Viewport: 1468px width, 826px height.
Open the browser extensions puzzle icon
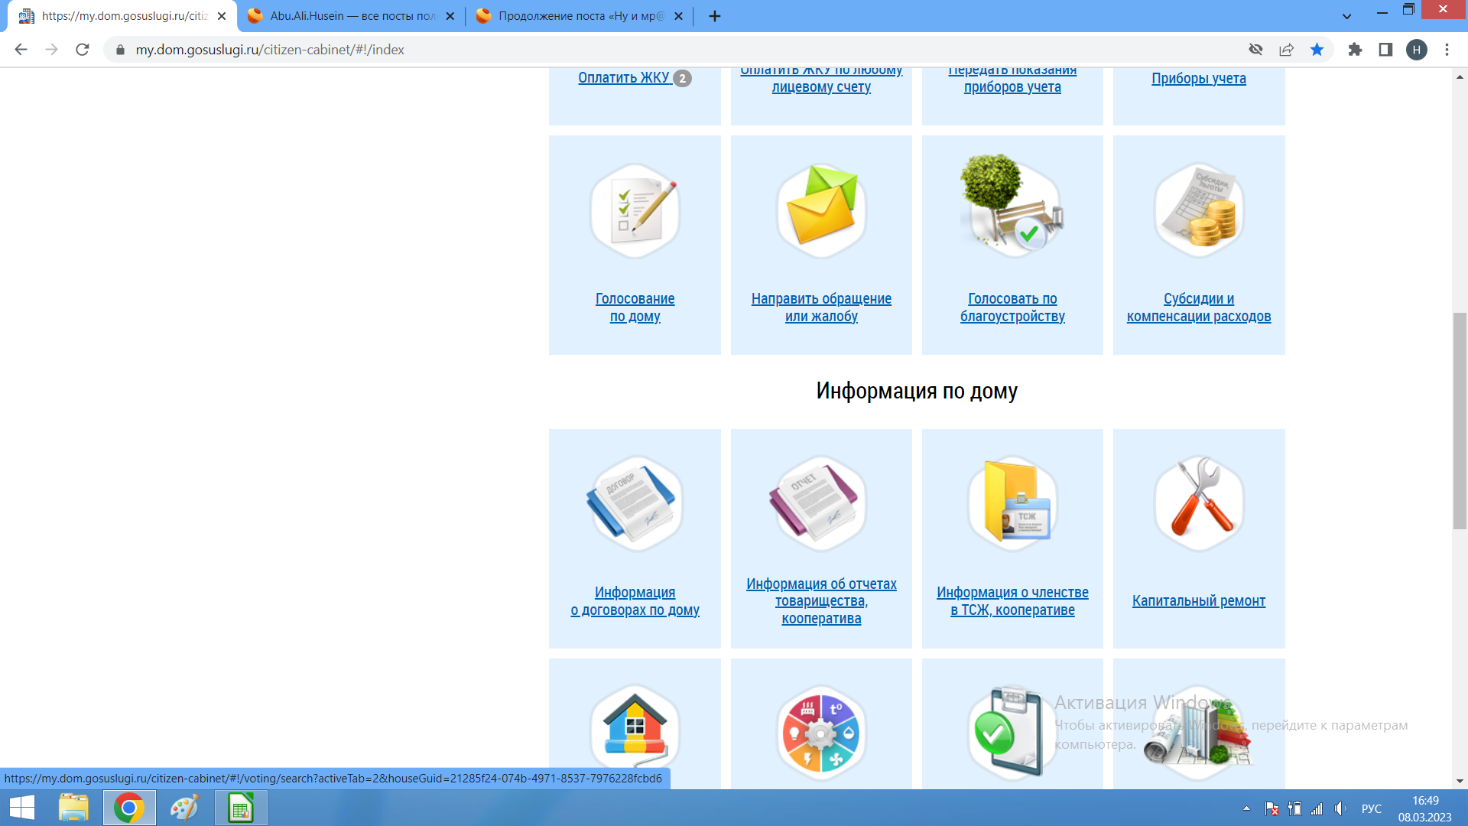pos(1355,50)
